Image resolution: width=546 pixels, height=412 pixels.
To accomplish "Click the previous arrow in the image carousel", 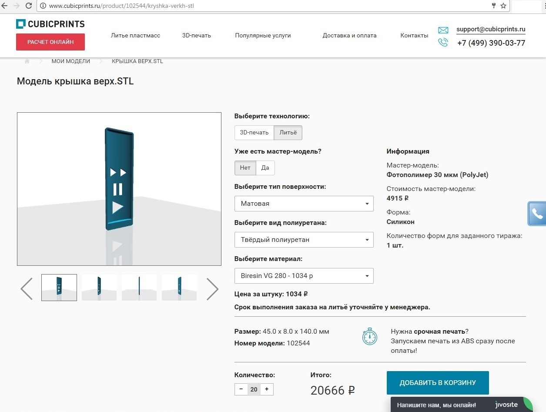I will (26, 288).
